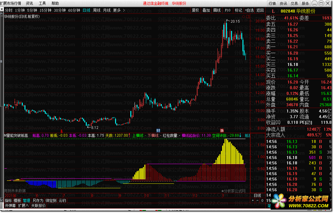Click 叠加 overlay button
This screenshot has height=213, width=334.
pos(206,10)
